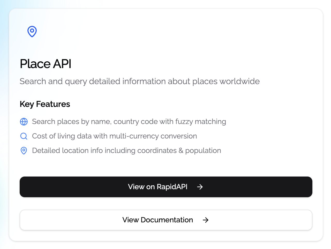The height and width of the screenshot is (249, 331).
Task: Click the word 'RapidAPI' on the dark button
Action: point(172,187)
